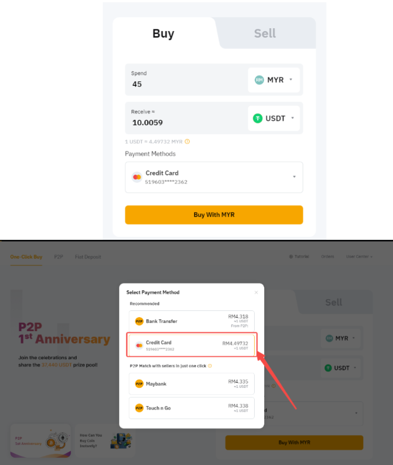Click the Mastercard icon in the Payment Methods field

coord(136,177)
